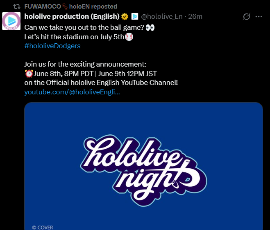The width and height of the screenshot is (270, 230).
Task: Click the baseball emoji after July 5th
Action: pos(129,37)
